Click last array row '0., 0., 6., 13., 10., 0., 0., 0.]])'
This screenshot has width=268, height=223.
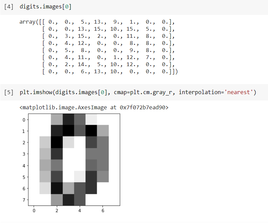[110, 72]
